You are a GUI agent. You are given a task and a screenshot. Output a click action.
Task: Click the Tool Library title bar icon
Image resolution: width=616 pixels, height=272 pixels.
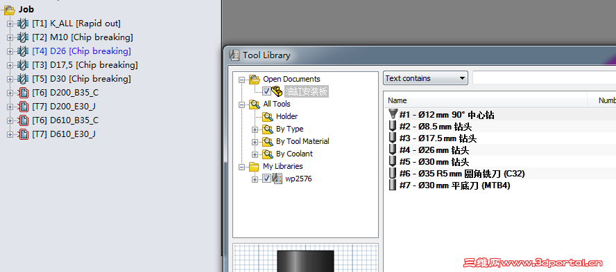[x=234, y=55]
